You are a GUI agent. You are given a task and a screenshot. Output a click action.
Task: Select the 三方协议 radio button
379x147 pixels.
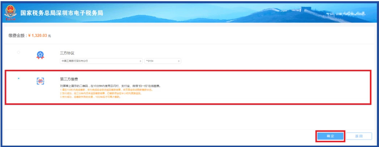(x=18, y=53)
